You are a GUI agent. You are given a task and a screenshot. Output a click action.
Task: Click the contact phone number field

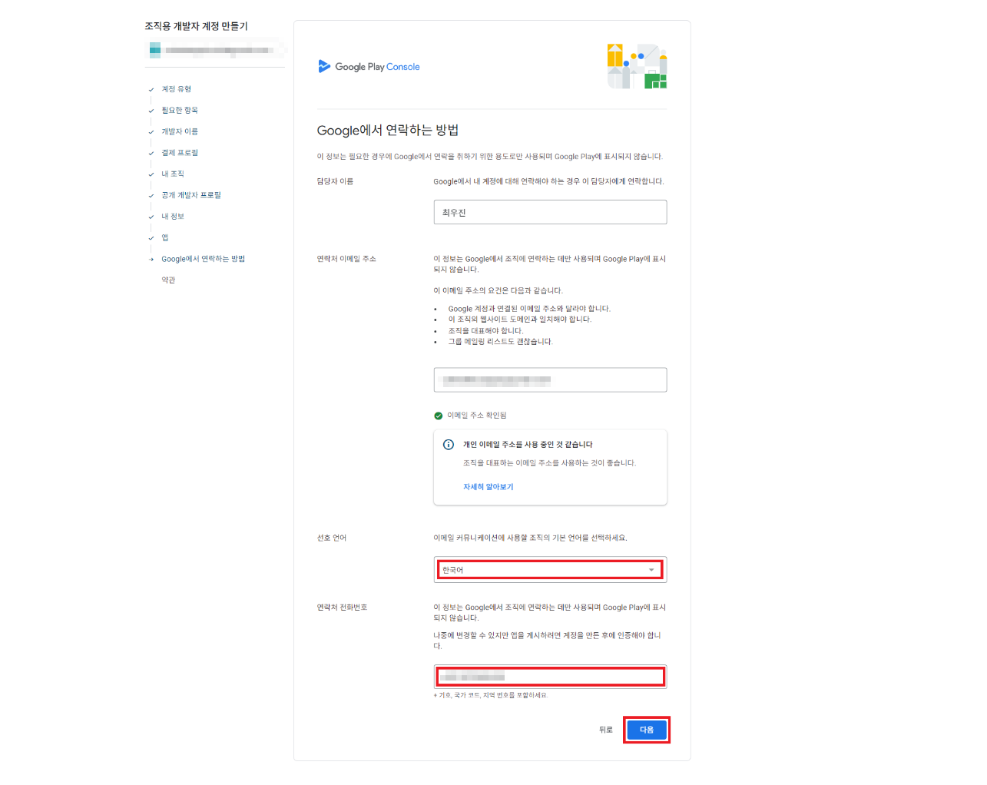(550, 677)
